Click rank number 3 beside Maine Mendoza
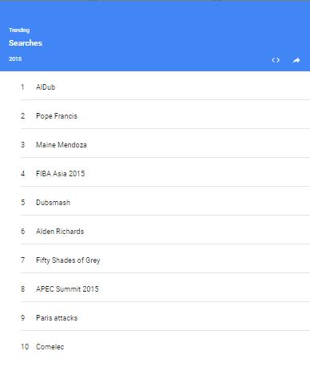The height and width of the screenshot is (367, 310). point(23,145)
